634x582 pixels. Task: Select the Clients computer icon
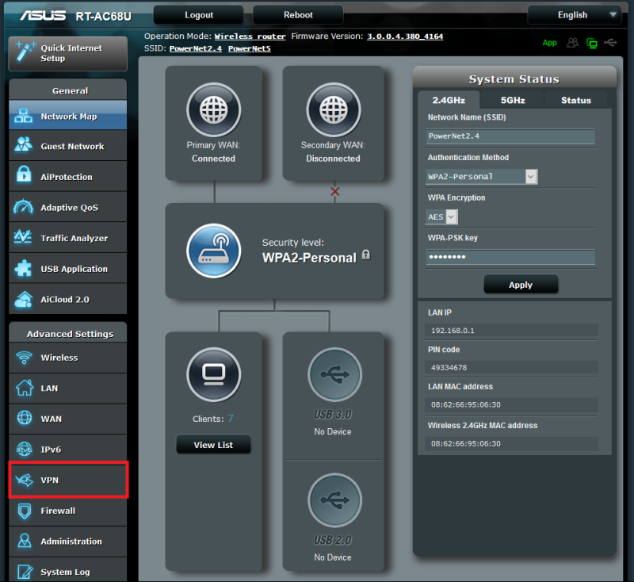[213, 374]
